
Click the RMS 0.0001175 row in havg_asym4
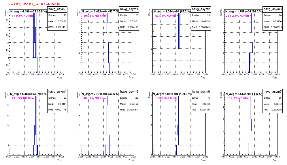tap(57, 110)
